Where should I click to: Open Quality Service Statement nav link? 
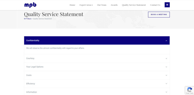pyautogui.click(x=134, y=5)
